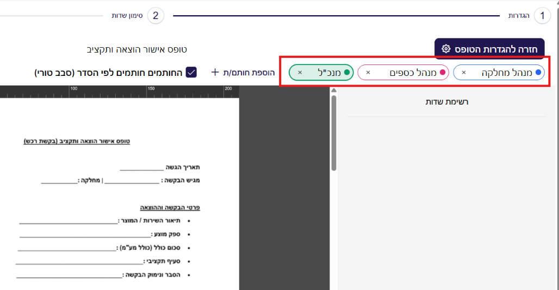Click the רשימת שדות panel heading

tap(446, 102)
